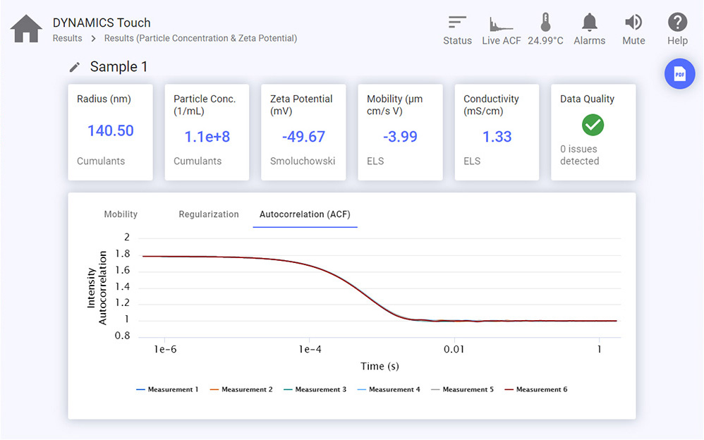Click the Particle Concentration & Zeta Potential breadcrumb
The height and width of the screenshot is (440, 704).
[x=200, y=39]
